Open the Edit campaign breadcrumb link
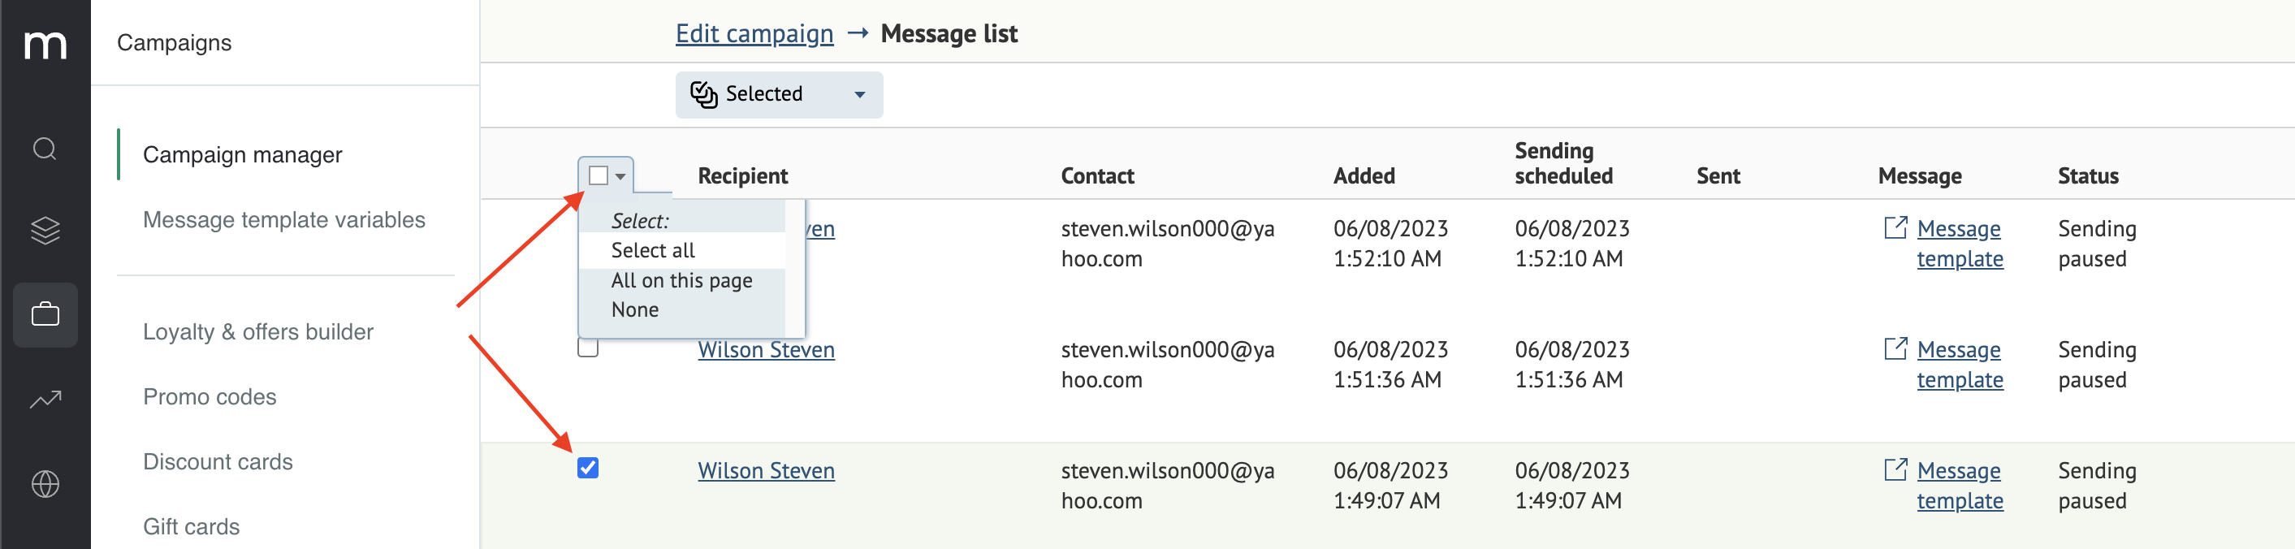This screenshot has width=2295, height=549. pyautogui.click(x=754, y=34)
